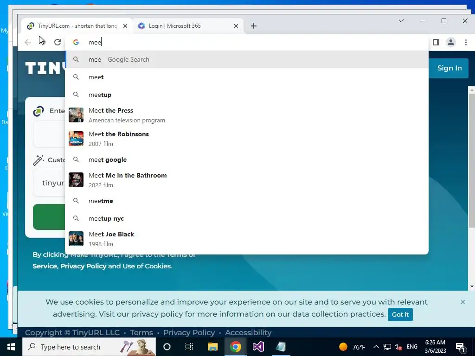Choose the 'meetup nyc' suggestion
The height and width of the screenshot is (356, 475).
click(x=247, y=218)
